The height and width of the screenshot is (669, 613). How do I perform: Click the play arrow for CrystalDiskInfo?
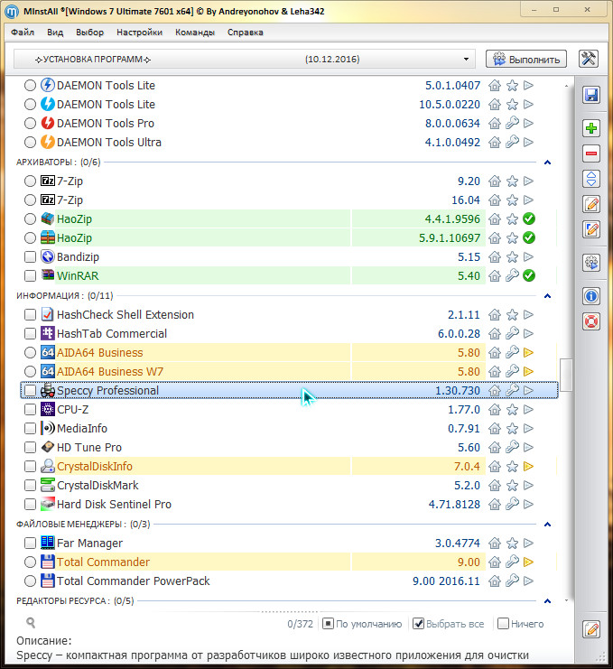528,467
